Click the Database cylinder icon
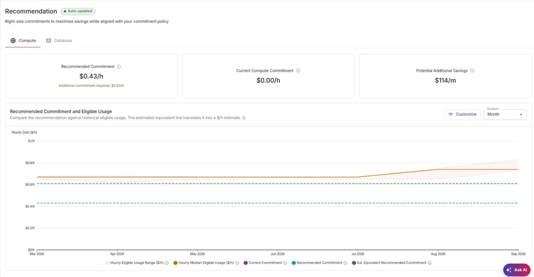Screen dimensions: 534x277 point(49,41)
